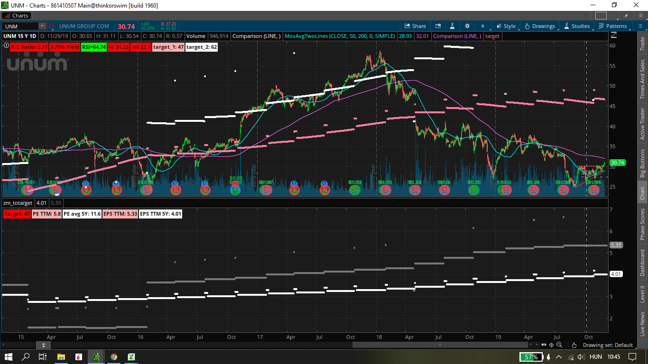The width and height of the screenshot is (648, 364).
Task: Open the flask tool in chart toolbar
Action: coord(453,26)
